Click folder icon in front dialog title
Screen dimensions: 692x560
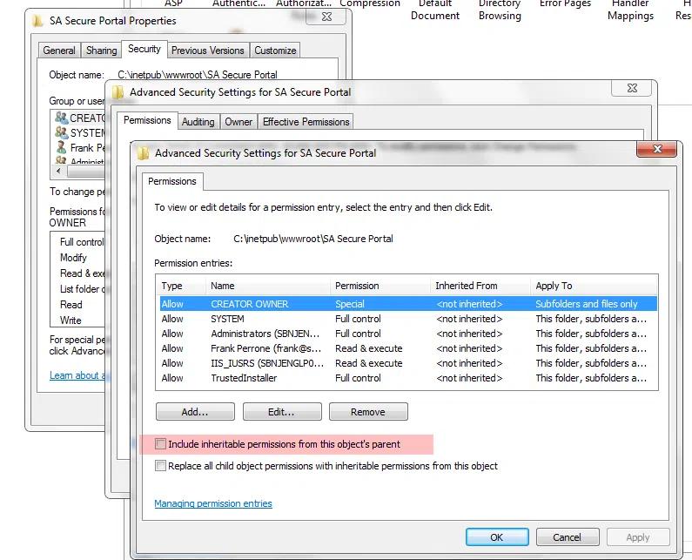pyautogui.click(x=144, y=152)
